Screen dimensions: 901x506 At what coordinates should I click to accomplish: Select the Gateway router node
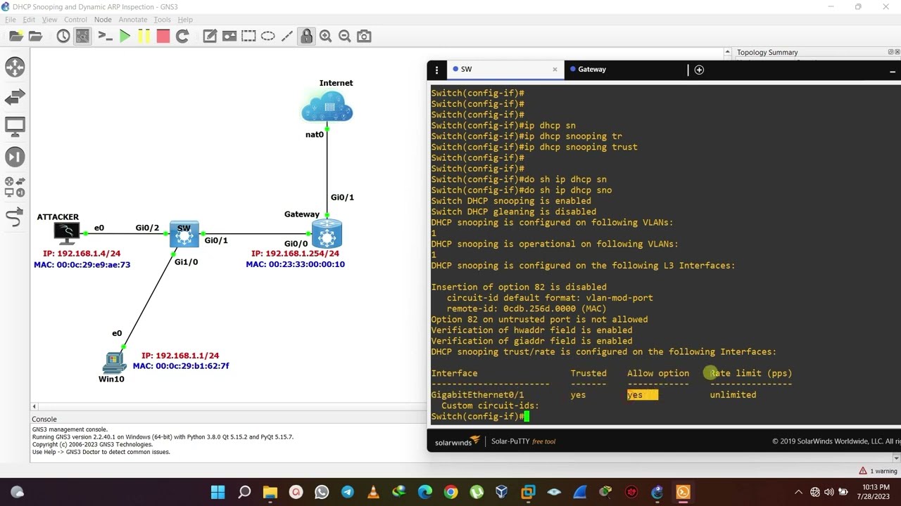[x=327, y=234]
